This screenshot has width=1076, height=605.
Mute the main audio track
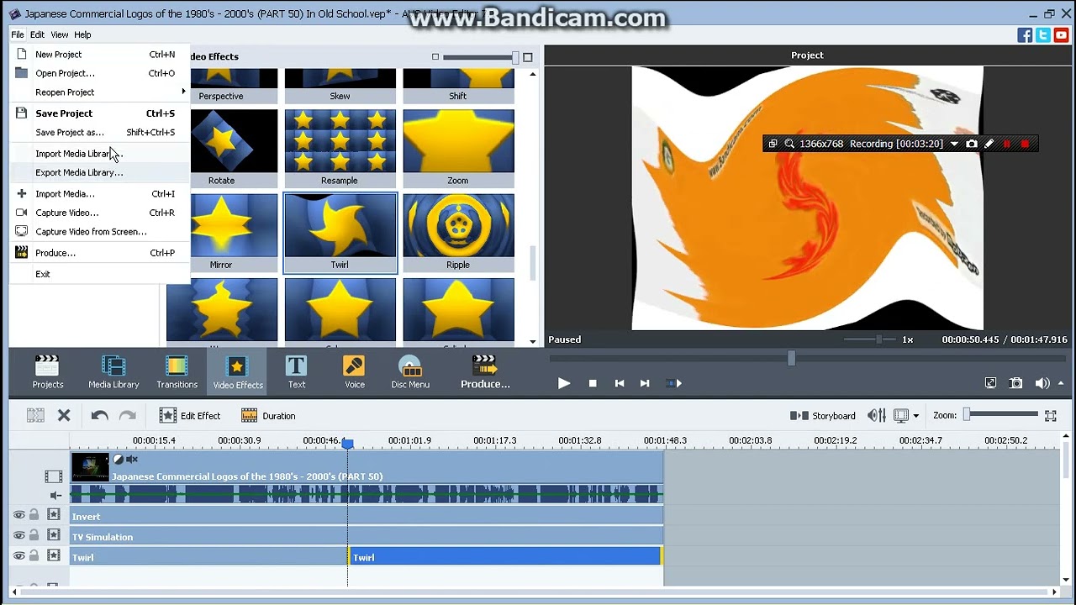click(55, 496)
